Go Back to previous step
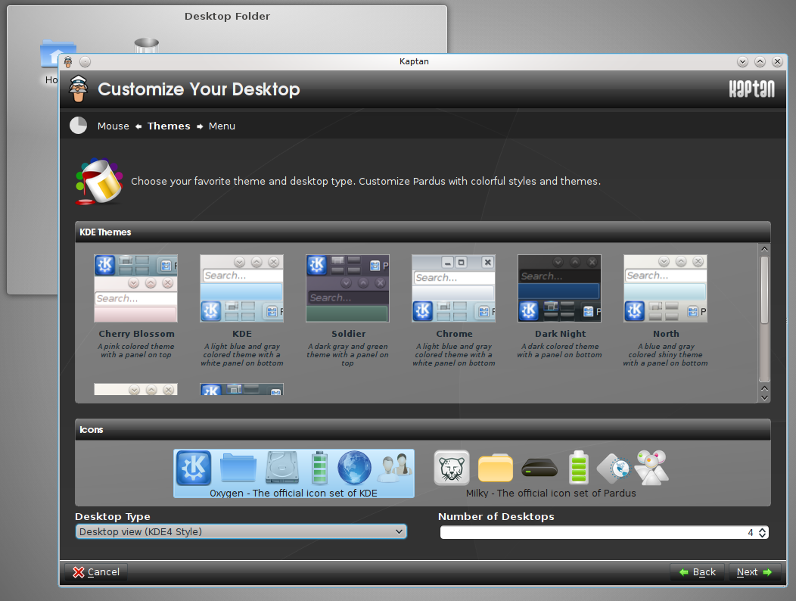Image resolution: width=796 pixels, height=601 pixels. click(x=697, y=572)
